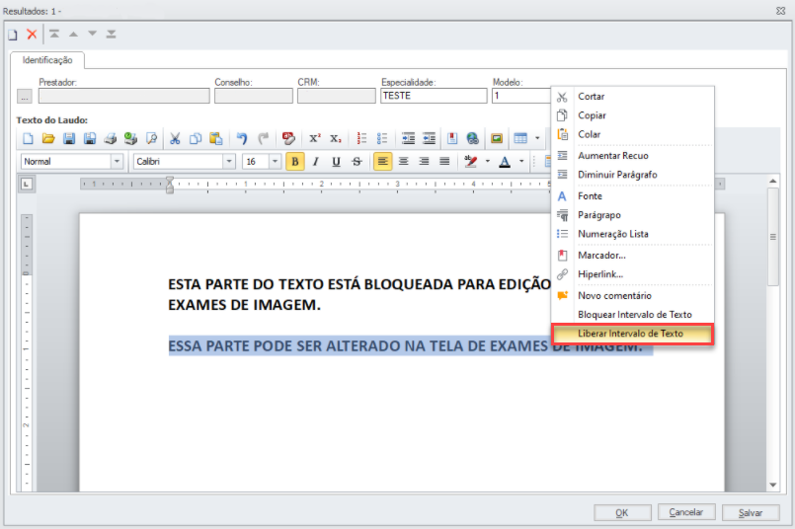The image size is (795, 529).
Task: Align text left
Action: pyautogui.click(x=383, y=162)
